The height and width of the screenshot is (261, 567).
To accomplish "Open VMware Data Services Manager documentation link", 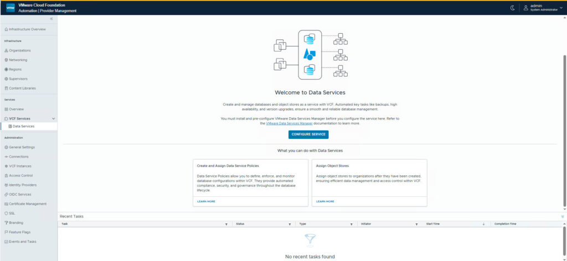I will (x=286, y=123).
